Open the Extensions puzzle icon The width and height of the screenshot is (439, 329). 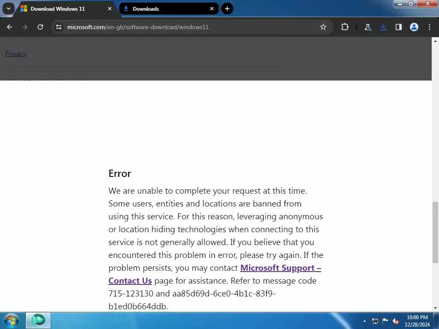[x=345, y=27]
